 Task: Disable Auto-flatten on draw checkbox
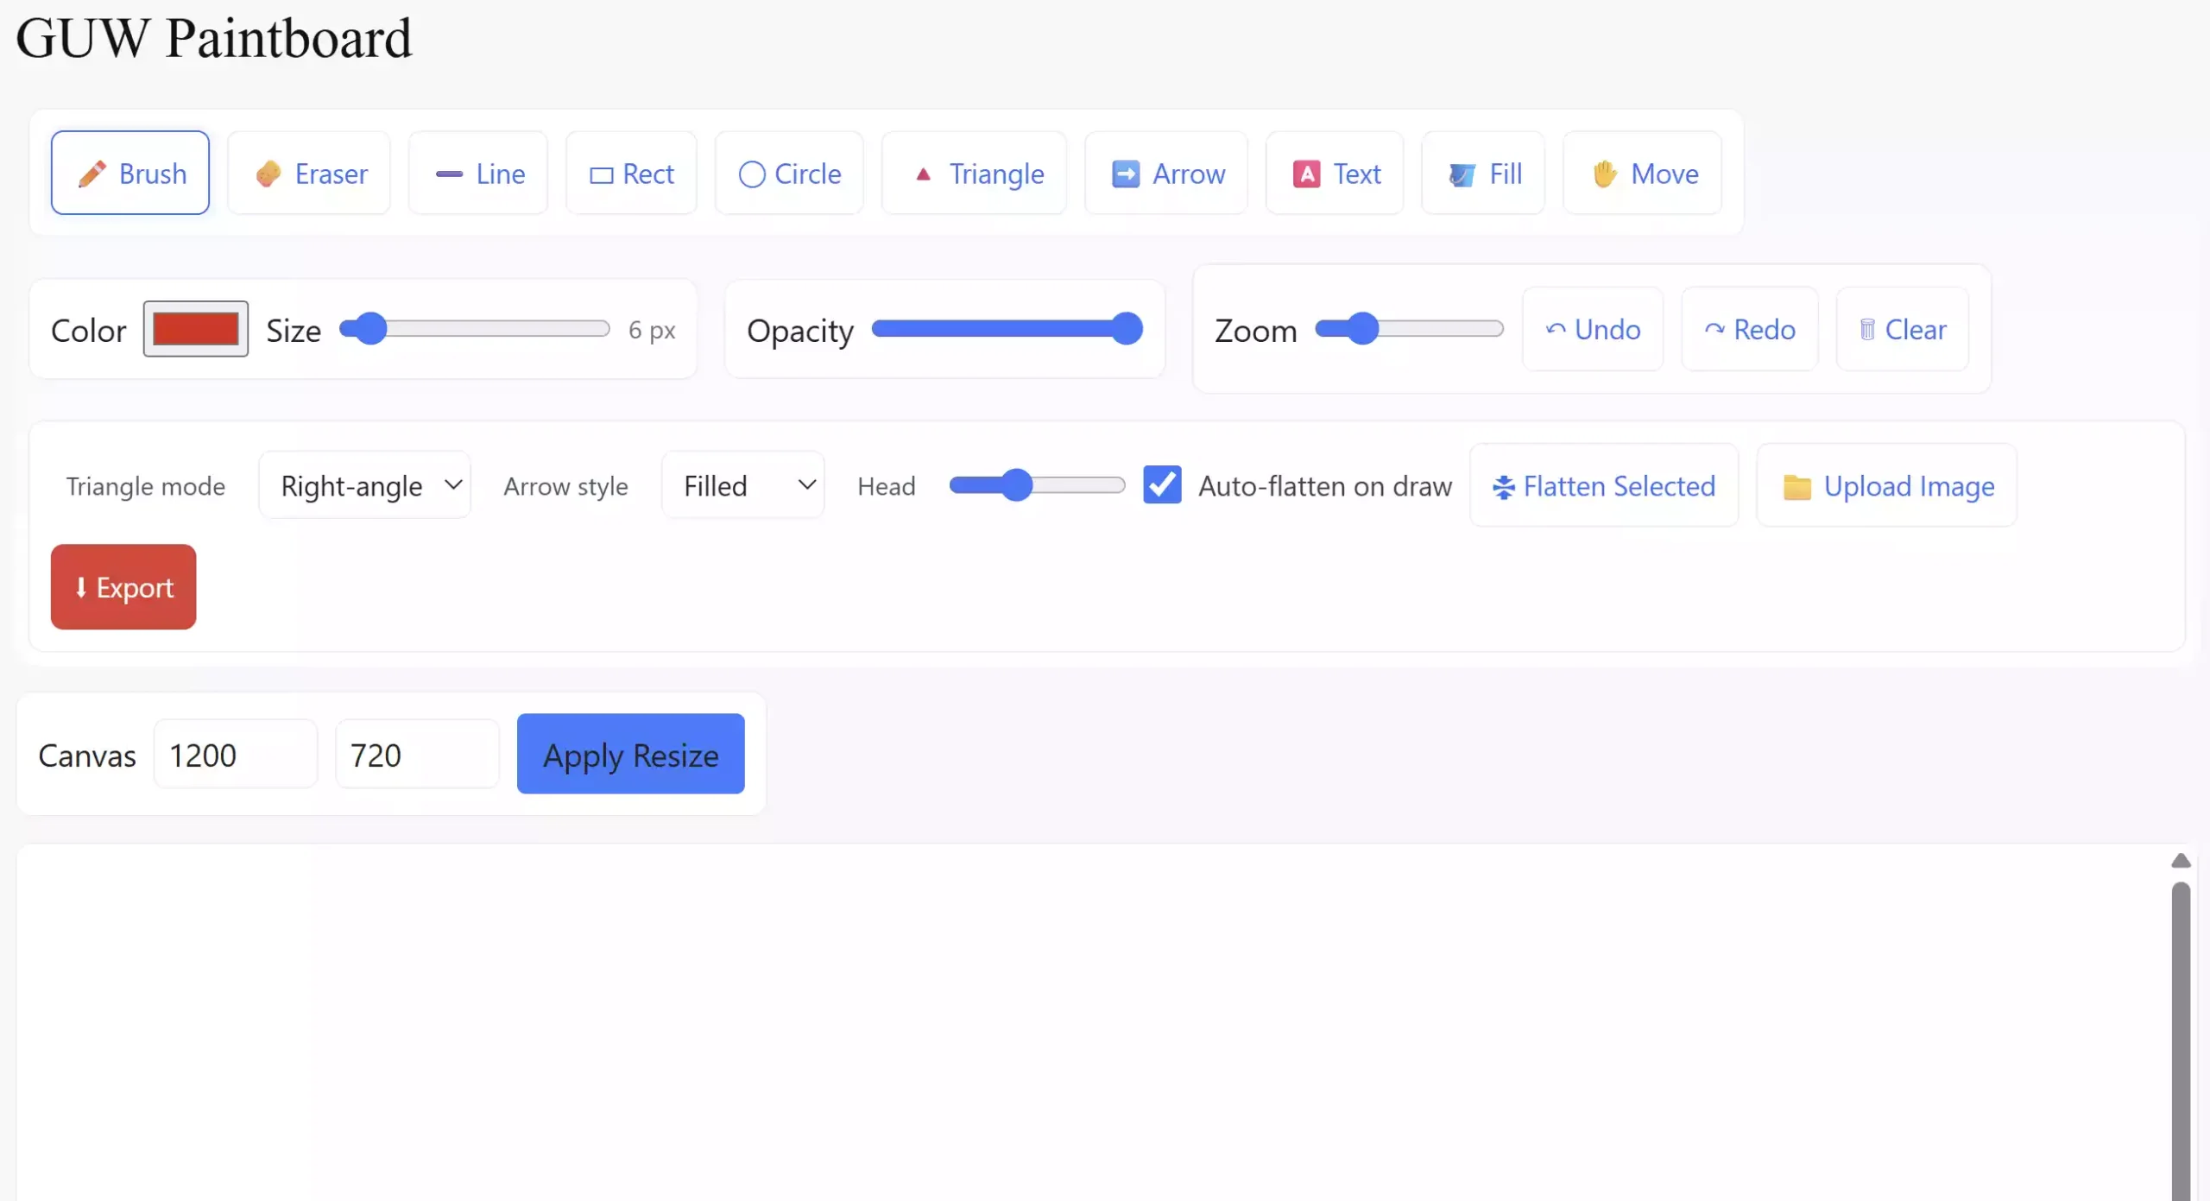tap(1162, 485)
